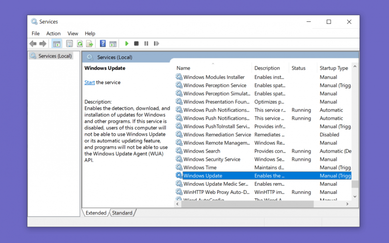Click the vertical scrollbar thumb
The height and width of the screenshot is (243, 389).
tap(355, 184)
